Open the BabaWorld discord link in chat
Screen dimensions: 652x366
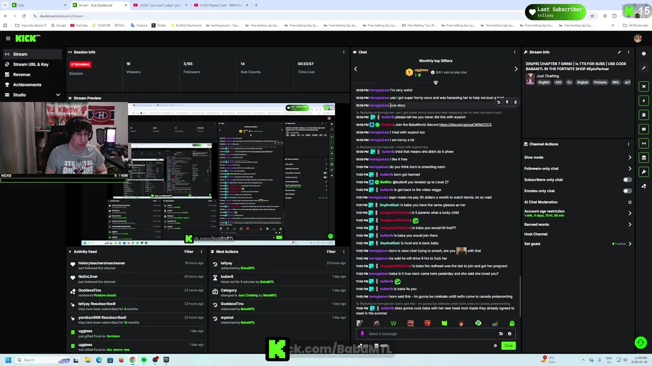click(x=465, y=125)
